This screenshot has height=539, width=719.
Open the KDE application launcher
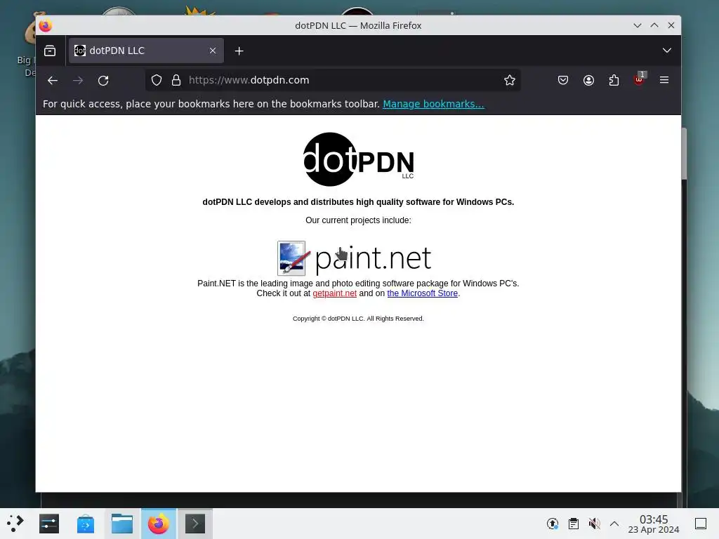pyautogui.click(x=15, y=524)
